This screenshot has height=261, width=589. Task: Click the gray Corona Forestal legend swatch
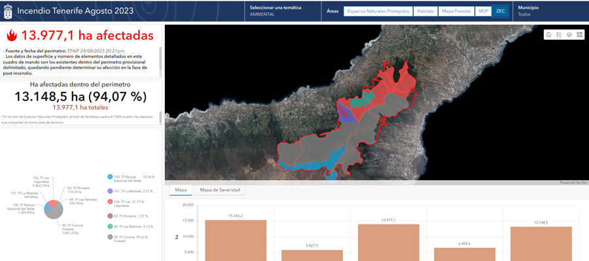[110, 237]
